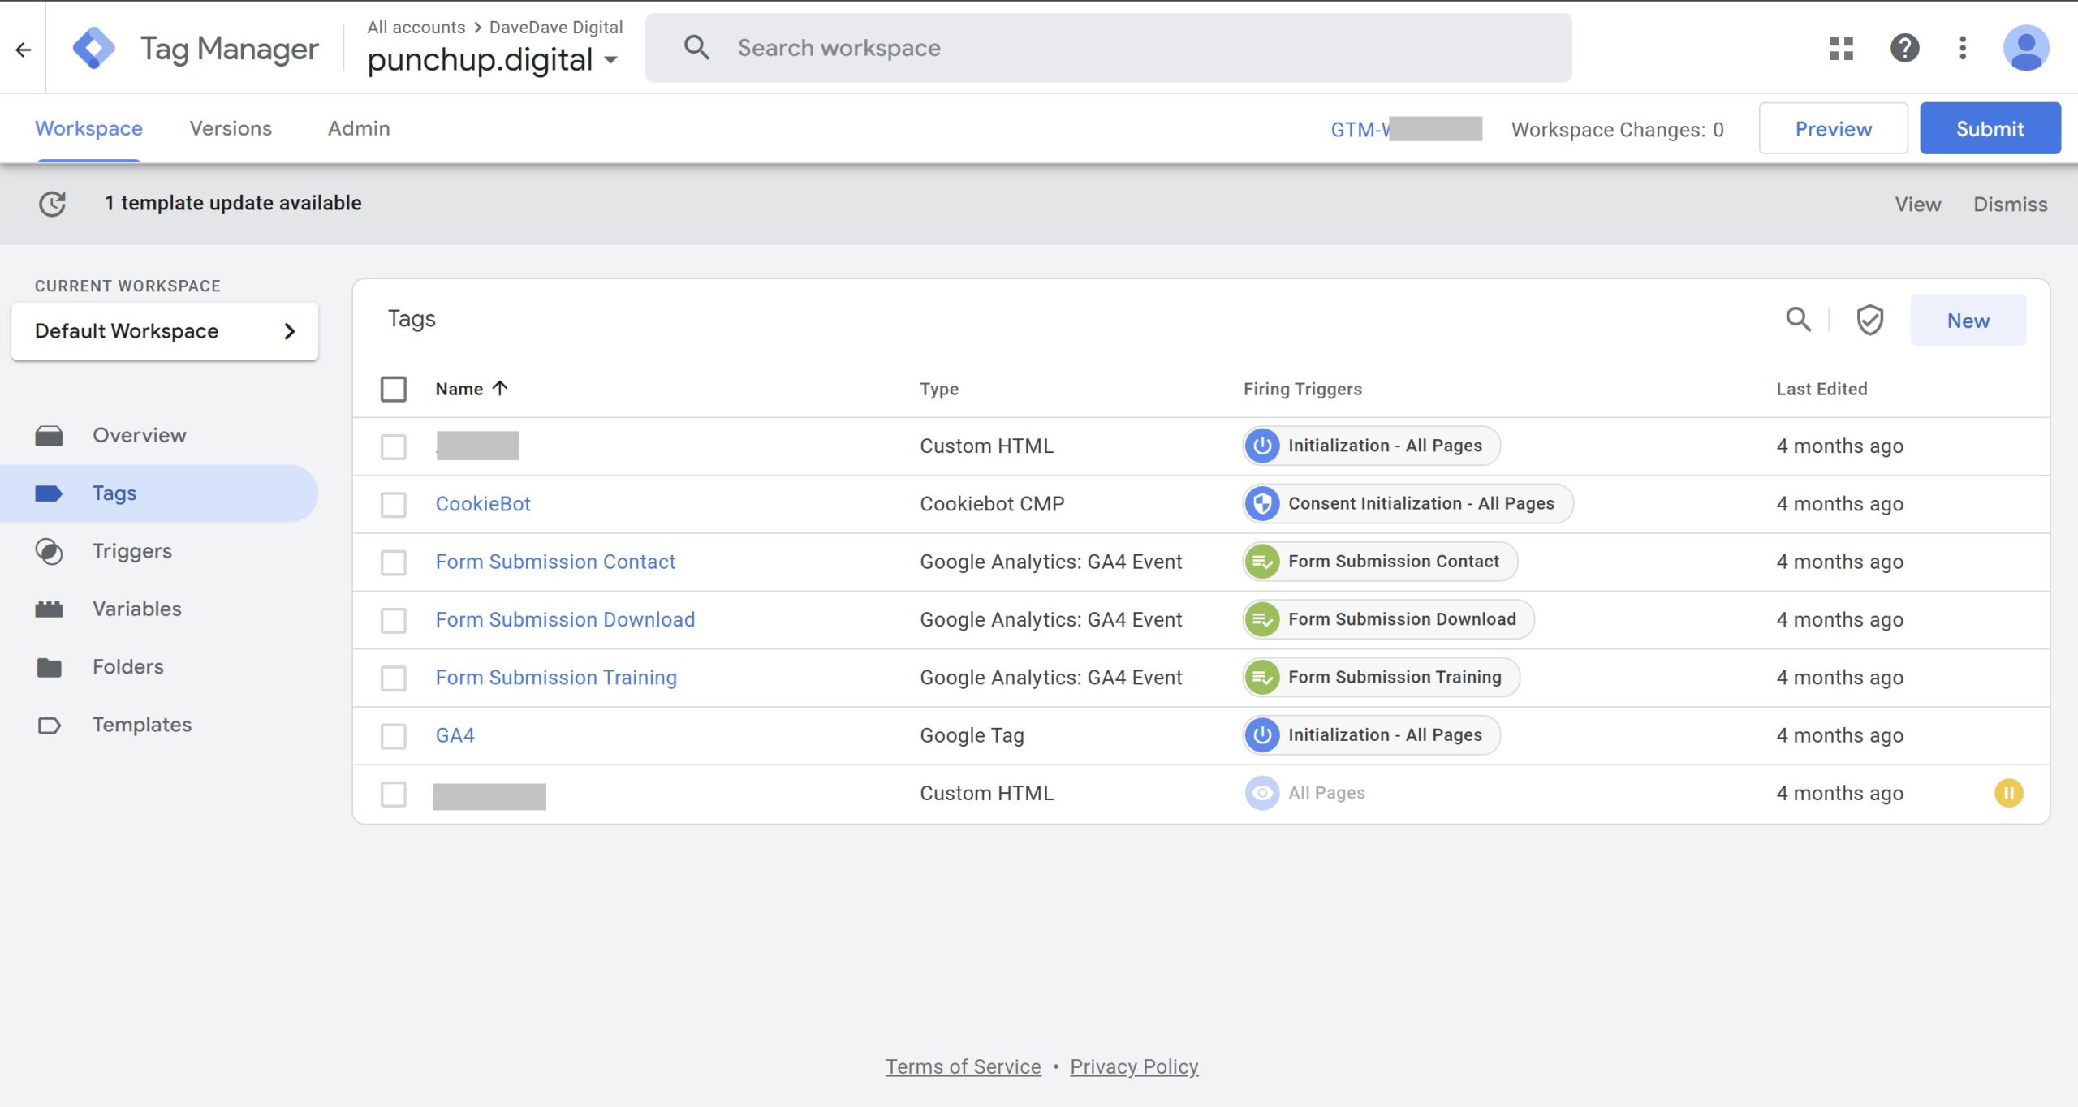Click the Google apps grid icon
This screenshot has height=1107, width=2078.
click(x=1841, y=48)
